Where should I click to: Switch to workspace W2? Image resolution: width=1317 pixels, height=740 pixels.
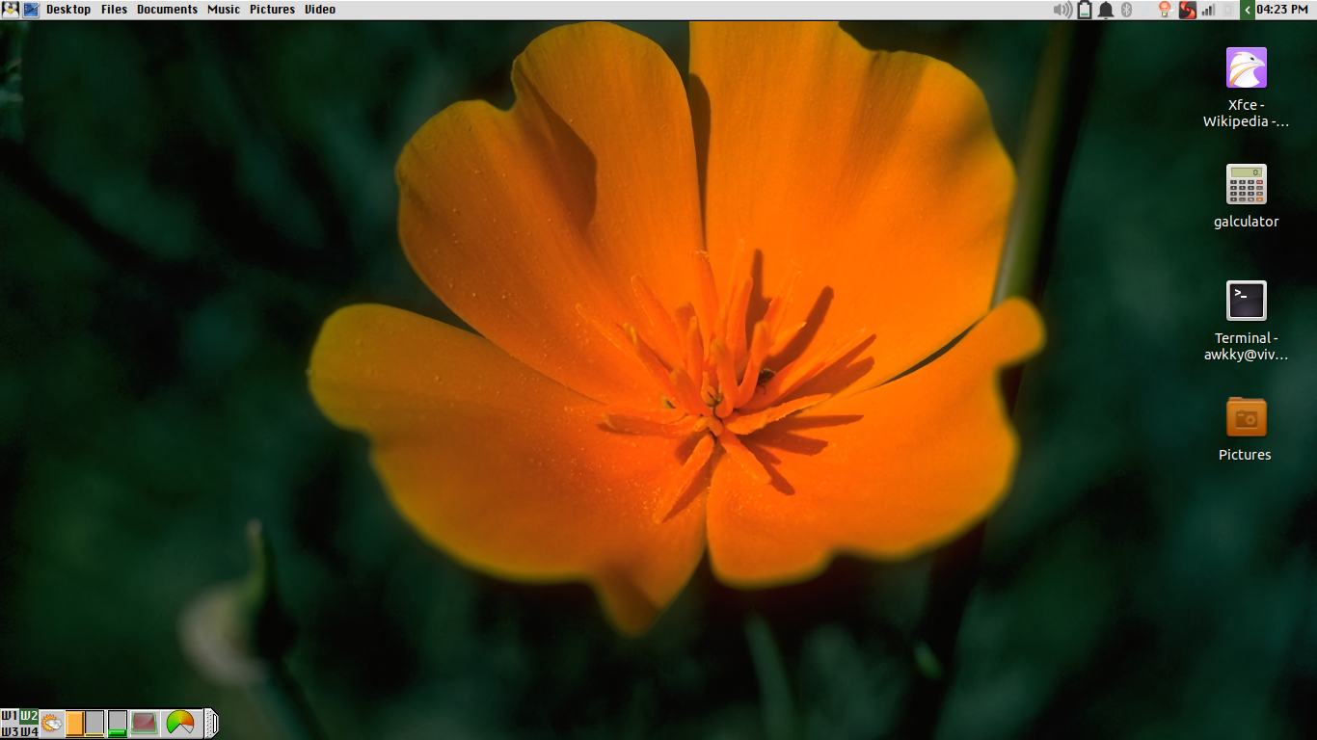29,716
